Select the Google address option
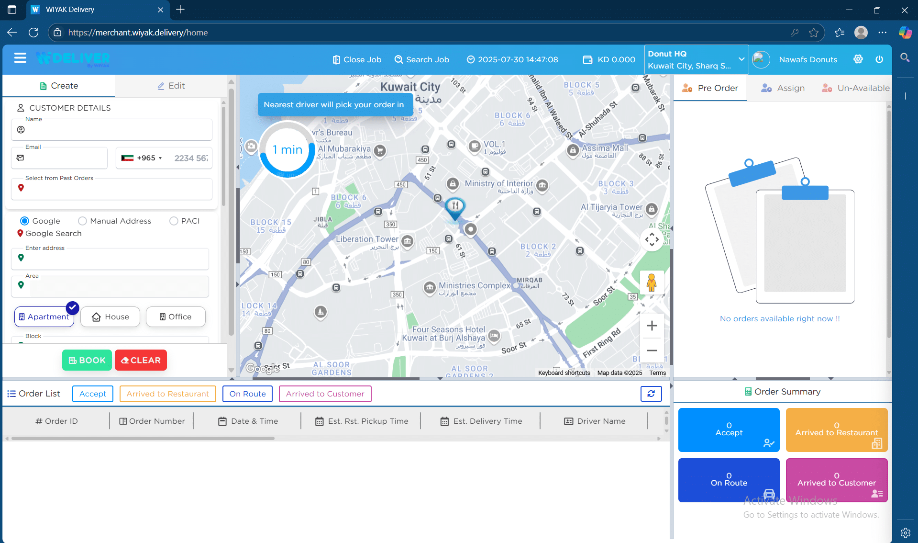The image size is (918, 543). tap(24, 221)
